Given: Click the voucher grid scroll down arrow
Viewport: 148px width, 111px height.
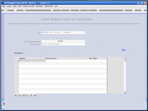Looking at the screenshot, I should [125, 92].
